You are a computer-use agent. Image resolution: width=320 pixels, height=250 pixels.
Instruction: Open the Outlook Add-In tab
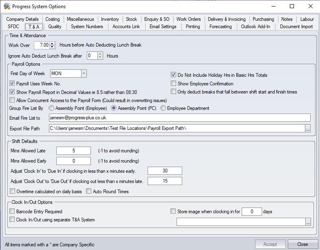[255, 27]
